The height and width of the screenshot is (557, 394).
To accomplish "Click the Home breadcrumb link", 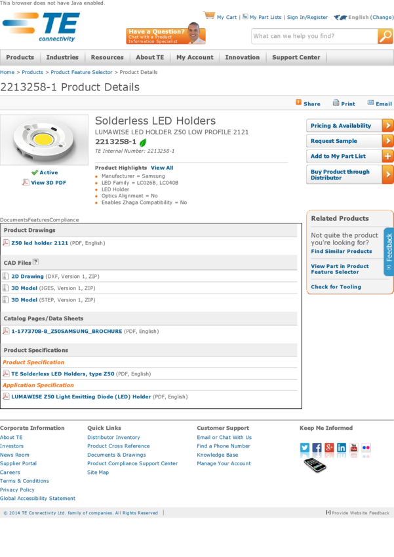I will pyautogui.click(x=7, y=72).
